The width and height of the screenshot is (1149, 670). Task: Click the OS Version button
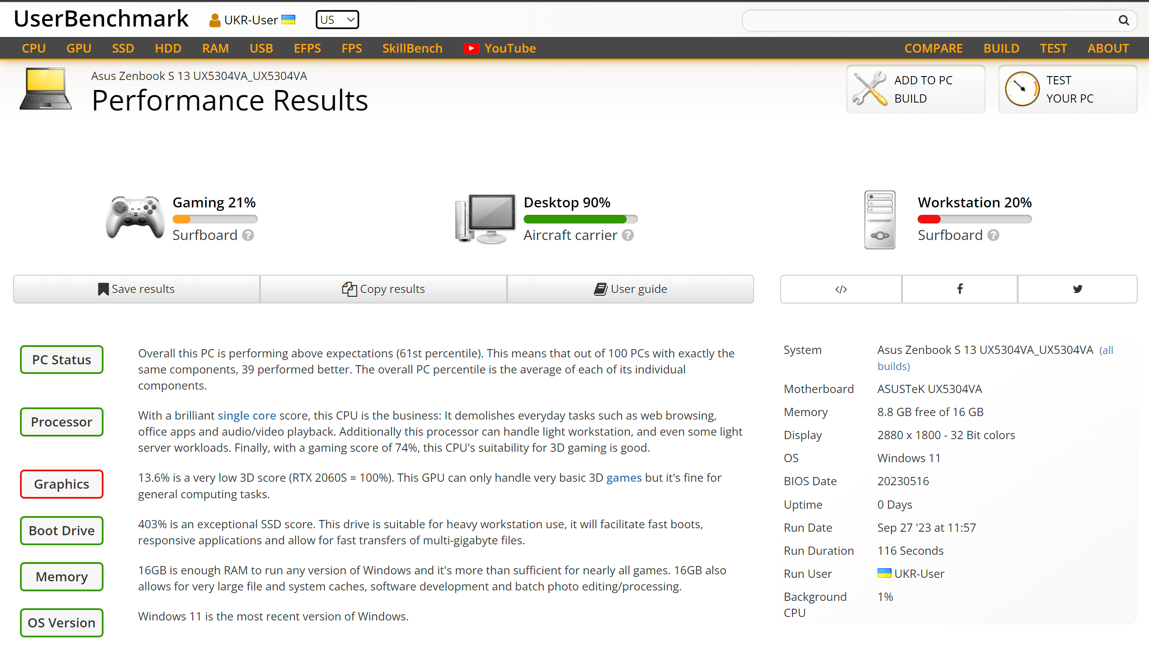pos(62,623)
